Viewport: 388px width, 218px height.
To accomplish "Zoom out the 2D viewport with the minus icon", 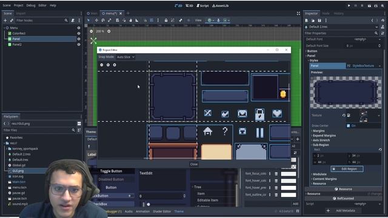I will tap(92, 31).
